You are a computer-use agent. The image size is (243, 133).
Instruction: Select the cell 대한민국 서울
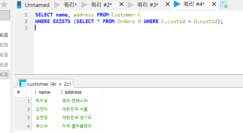80,109
